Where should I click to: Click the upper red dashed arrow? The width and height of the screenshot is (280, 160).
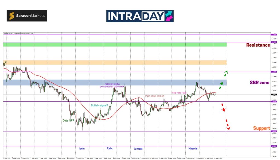pos(223,108)
